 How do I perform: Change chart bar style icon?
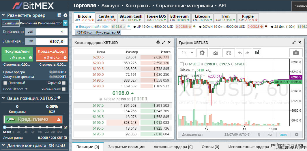pos(257,53)
